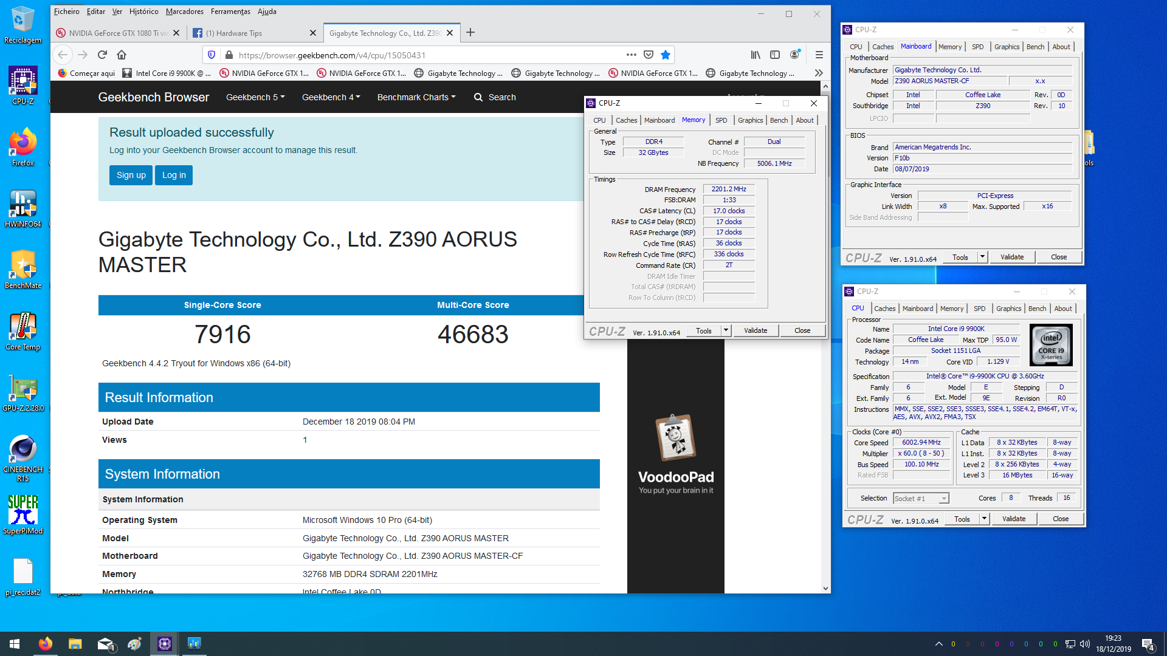Click Validate in the Memory CPU-Z window
This screenshot has height=656, width=1167.
click(756, 330)
